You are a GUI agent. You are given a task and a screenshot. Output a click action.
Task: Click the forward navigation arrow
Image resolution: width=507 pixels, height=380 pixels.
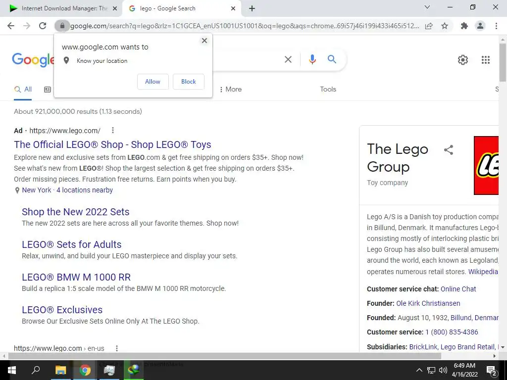pyautogui.click(x=27, y=26)
